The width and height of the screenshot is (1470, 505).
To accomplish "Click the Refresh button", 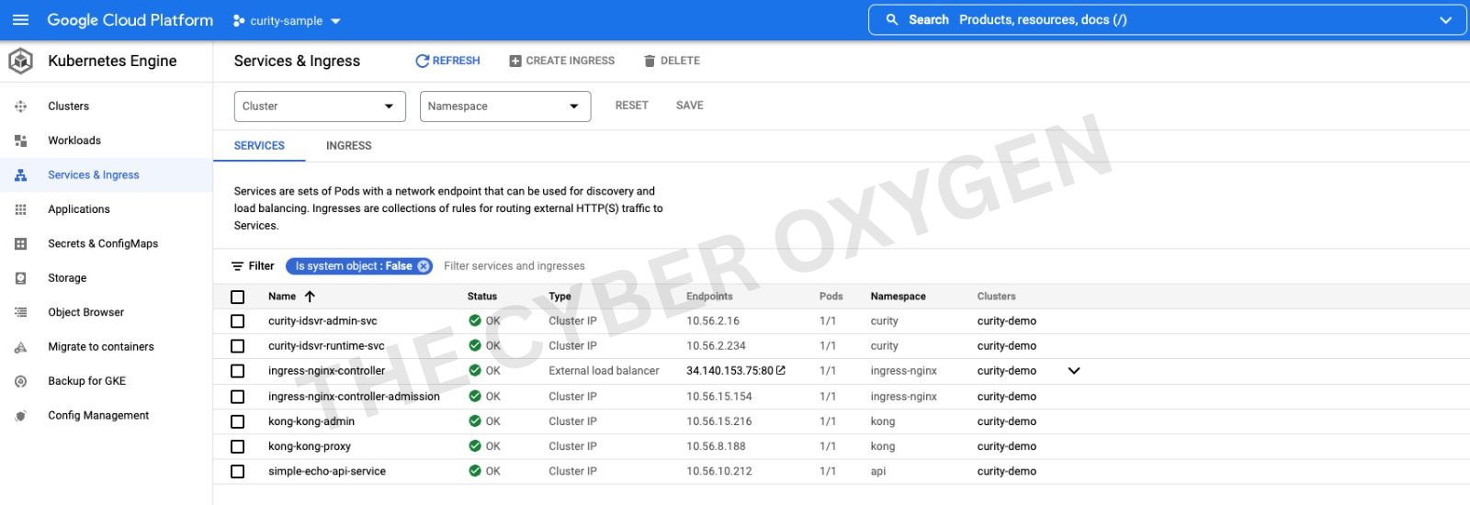I will click(x=447, y=61).
